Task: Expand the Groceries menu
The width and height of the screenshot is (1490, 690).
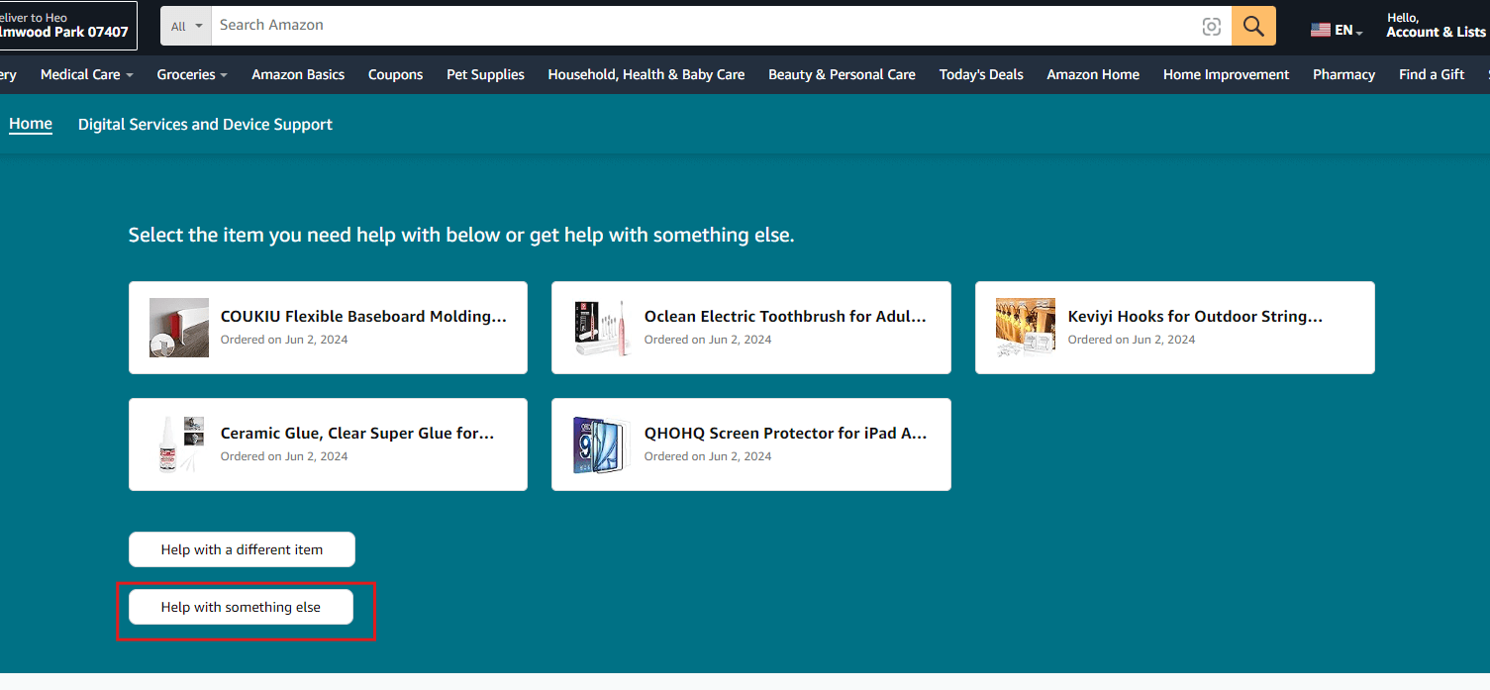Action: [192, 74]
